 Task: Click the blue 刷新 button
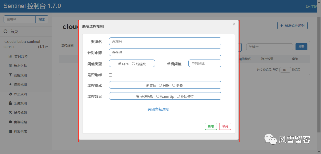[x=301, y=47]
